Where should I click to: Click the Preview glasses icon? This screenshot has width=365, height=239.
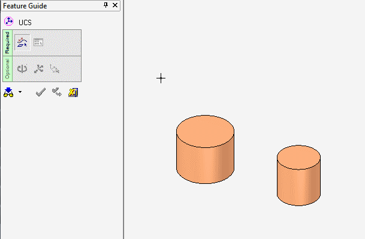(x=8, y=92)
